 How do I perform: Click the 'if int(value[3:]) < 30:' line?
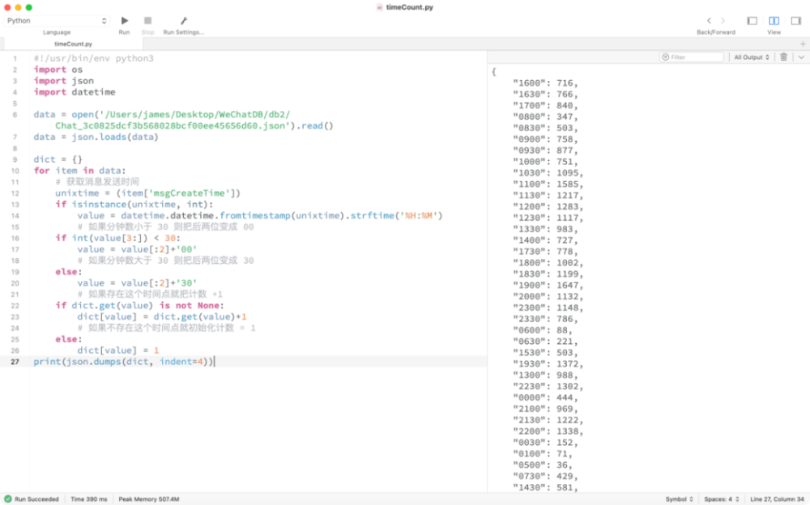[117, 238]
